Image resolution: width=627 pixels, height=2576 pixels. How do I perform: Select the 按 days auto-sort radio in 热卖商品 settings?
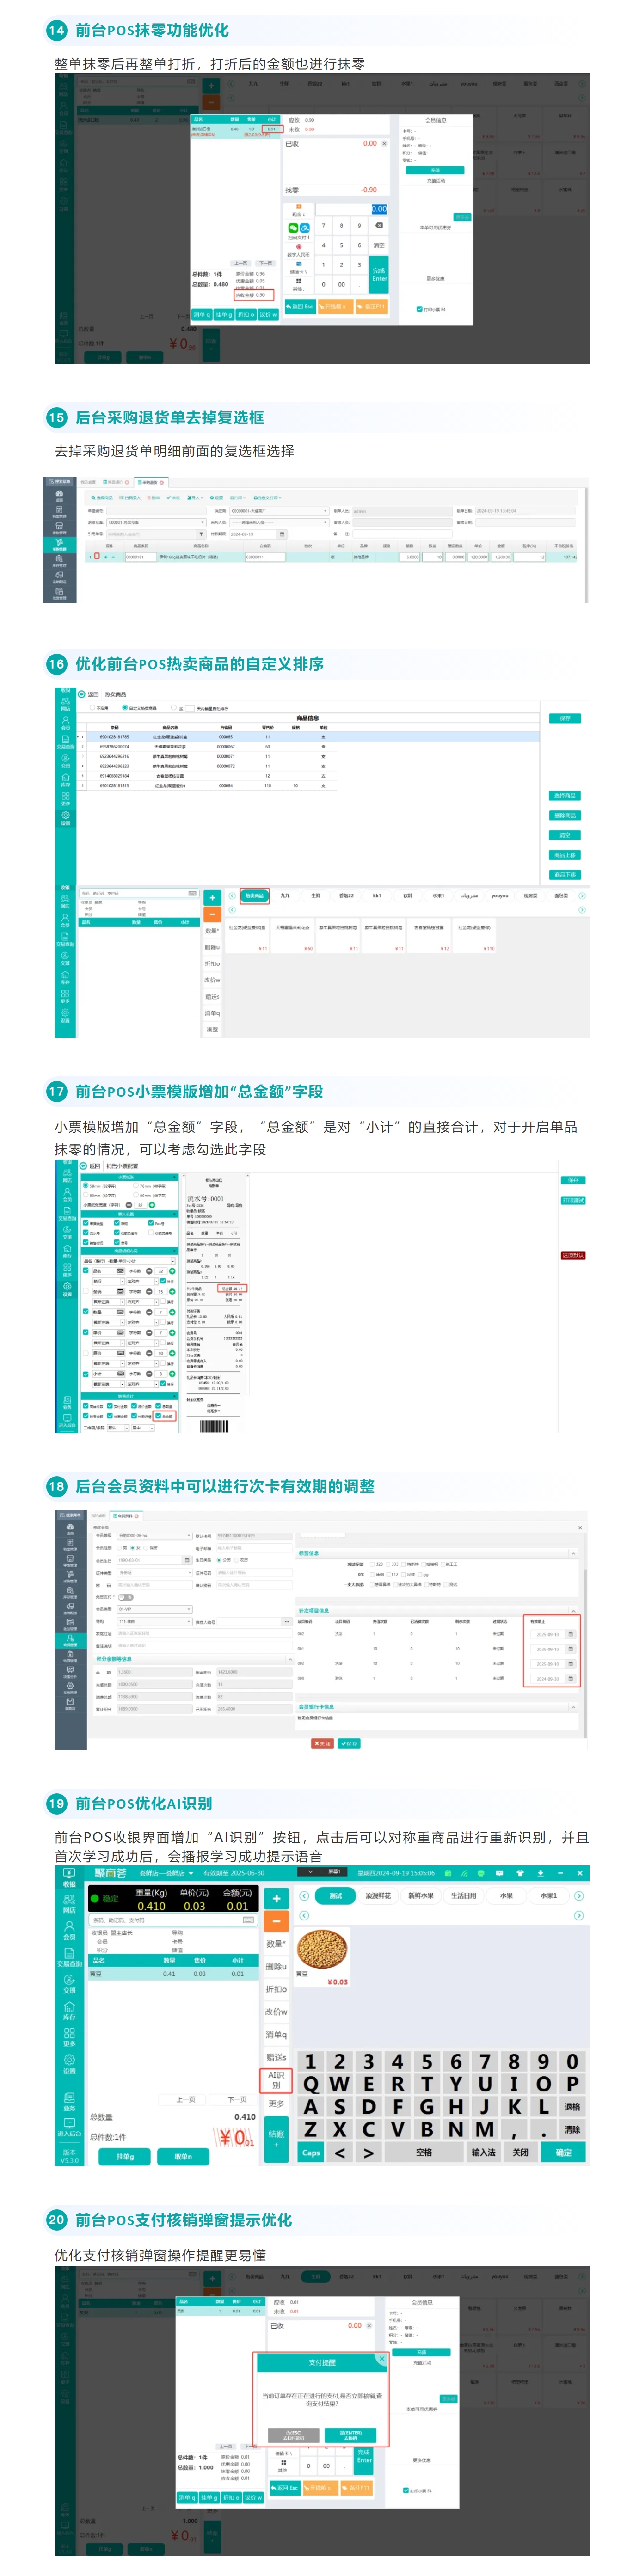pyautogui.click(x=174, y=708)
